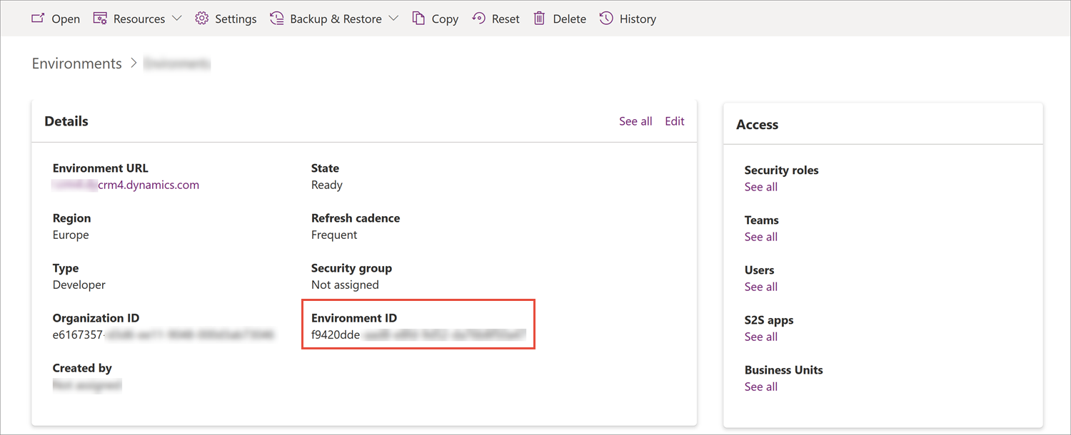
Task: Click the Resources icon in the toolbar
Action: [x=100, y=19]
